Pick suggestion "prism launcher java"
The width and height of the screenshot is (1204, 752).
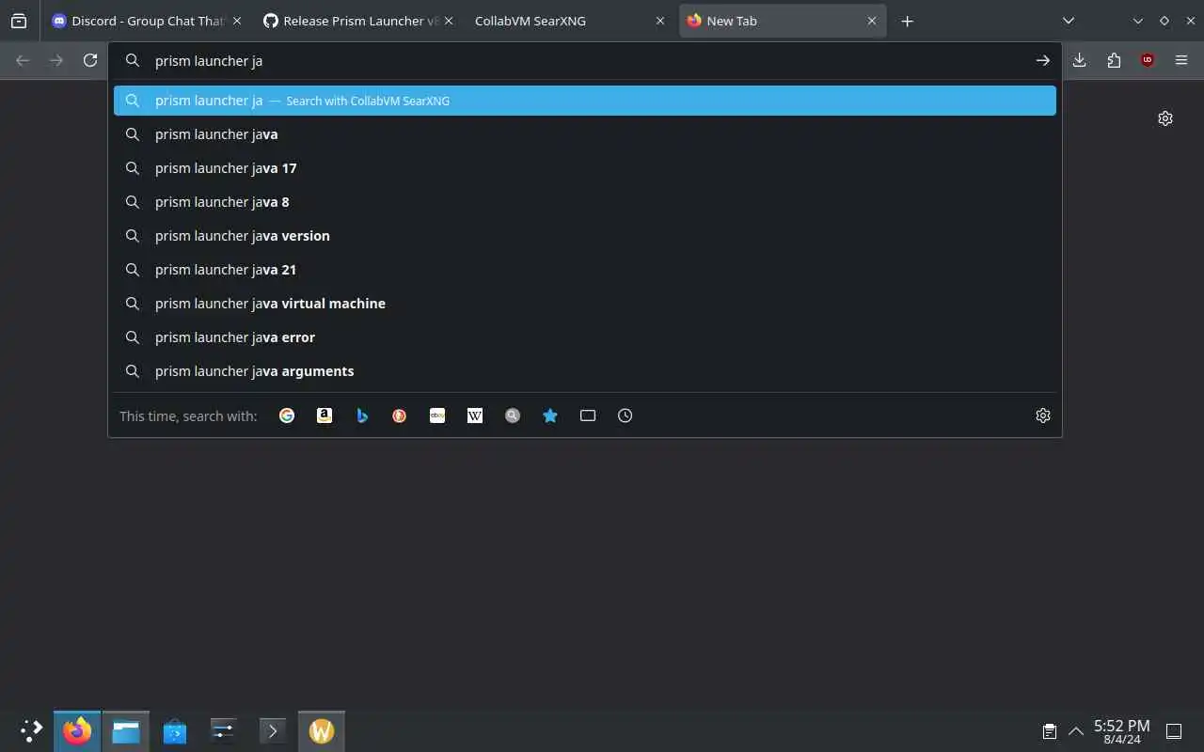(x=585, y=134)
